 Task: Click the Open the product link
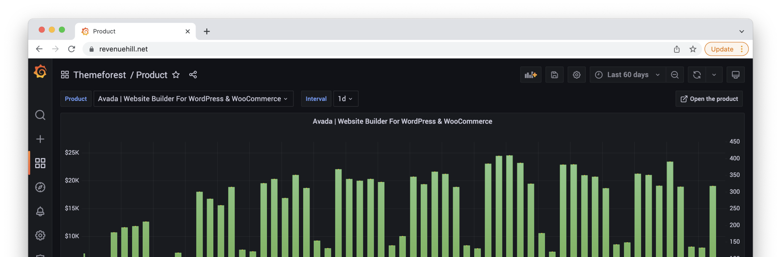tap(709, 99)
